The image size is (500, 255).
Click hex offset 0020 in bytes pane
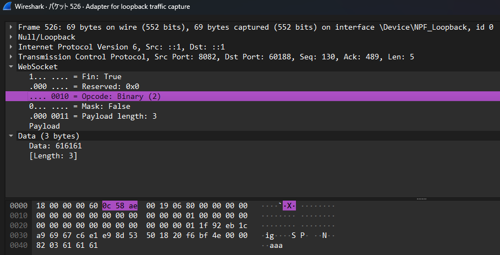click(19, 226)
